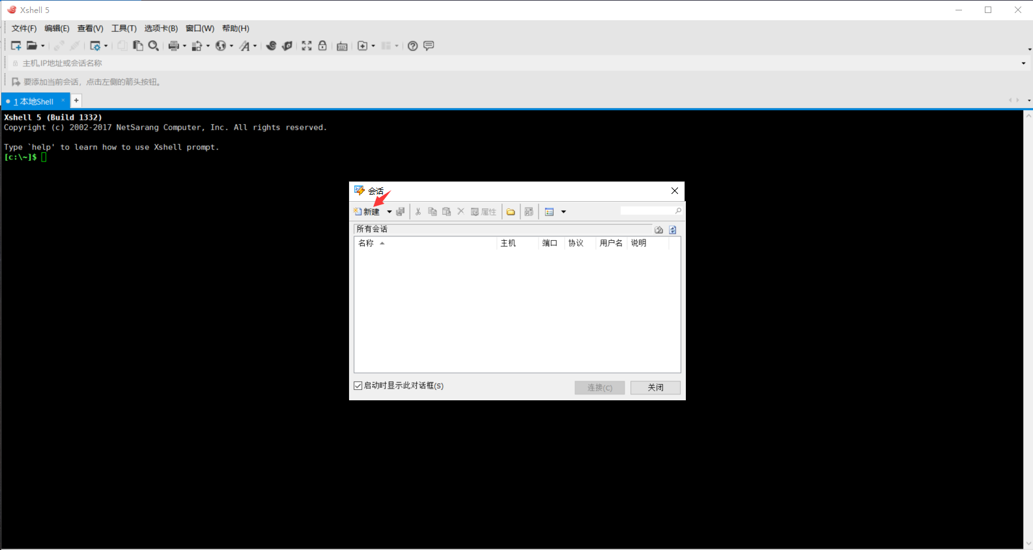
Task: Click the chat feedback bubble icon
Action: [x=429, y=46]
